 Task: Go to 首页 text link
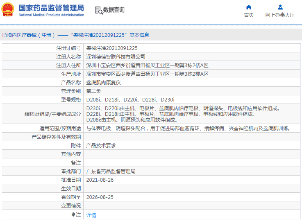(x=249, y=15)
